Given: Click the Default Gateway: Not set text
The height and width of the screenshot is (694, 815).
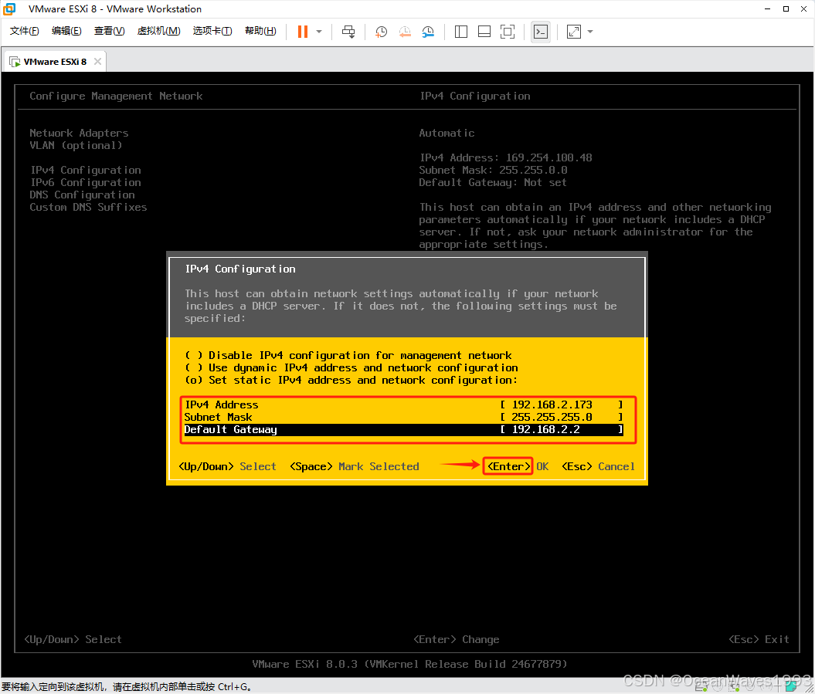Looking at the screenshot, I should click(x=493, y=183).
